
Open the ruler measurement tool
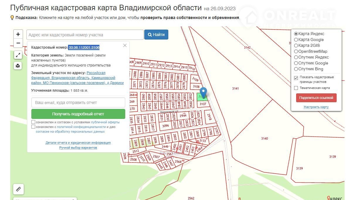18,189
